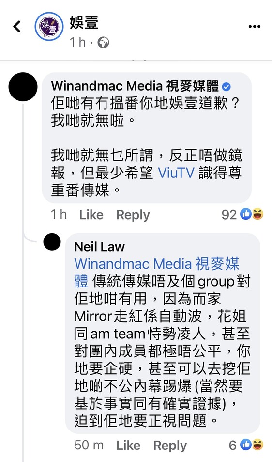Tap the 1 h timestamp under first comment

59,214
